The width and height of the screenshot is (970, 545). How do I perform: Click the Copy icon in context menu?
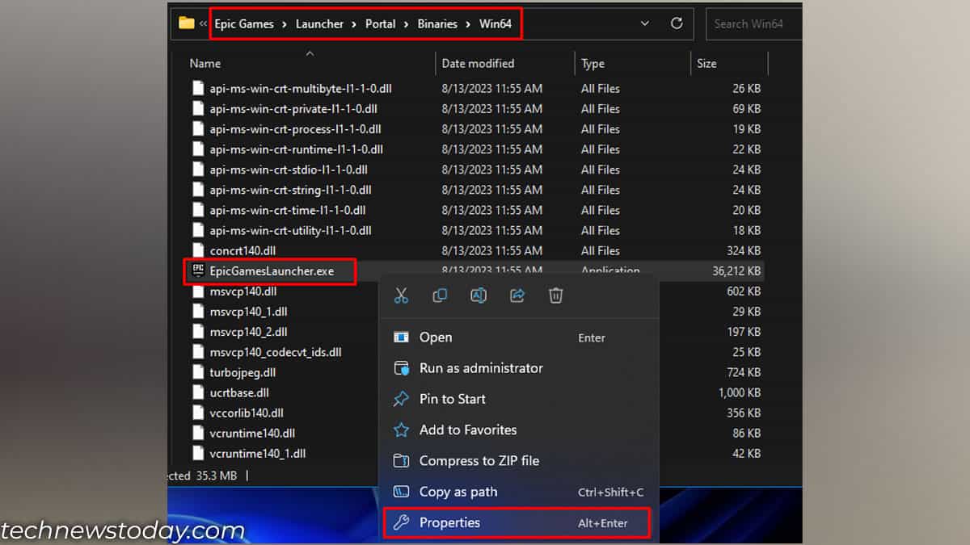[x=440, y=296]
